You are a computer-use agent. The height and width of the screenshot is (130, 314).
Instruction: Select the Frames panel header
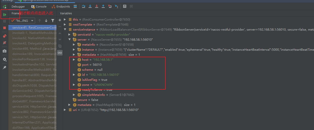tap(16, 13)
